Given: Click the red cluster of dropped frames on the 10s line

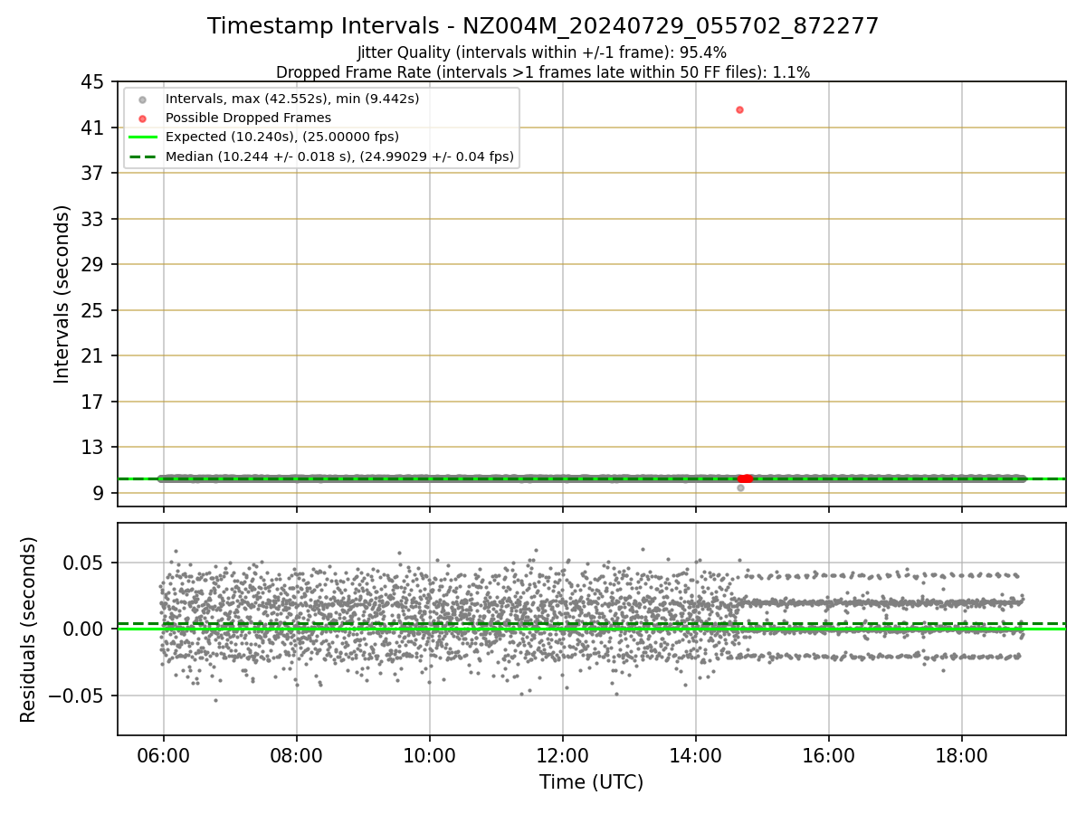Looking at the screenshot, I should [x=745, y=478].
